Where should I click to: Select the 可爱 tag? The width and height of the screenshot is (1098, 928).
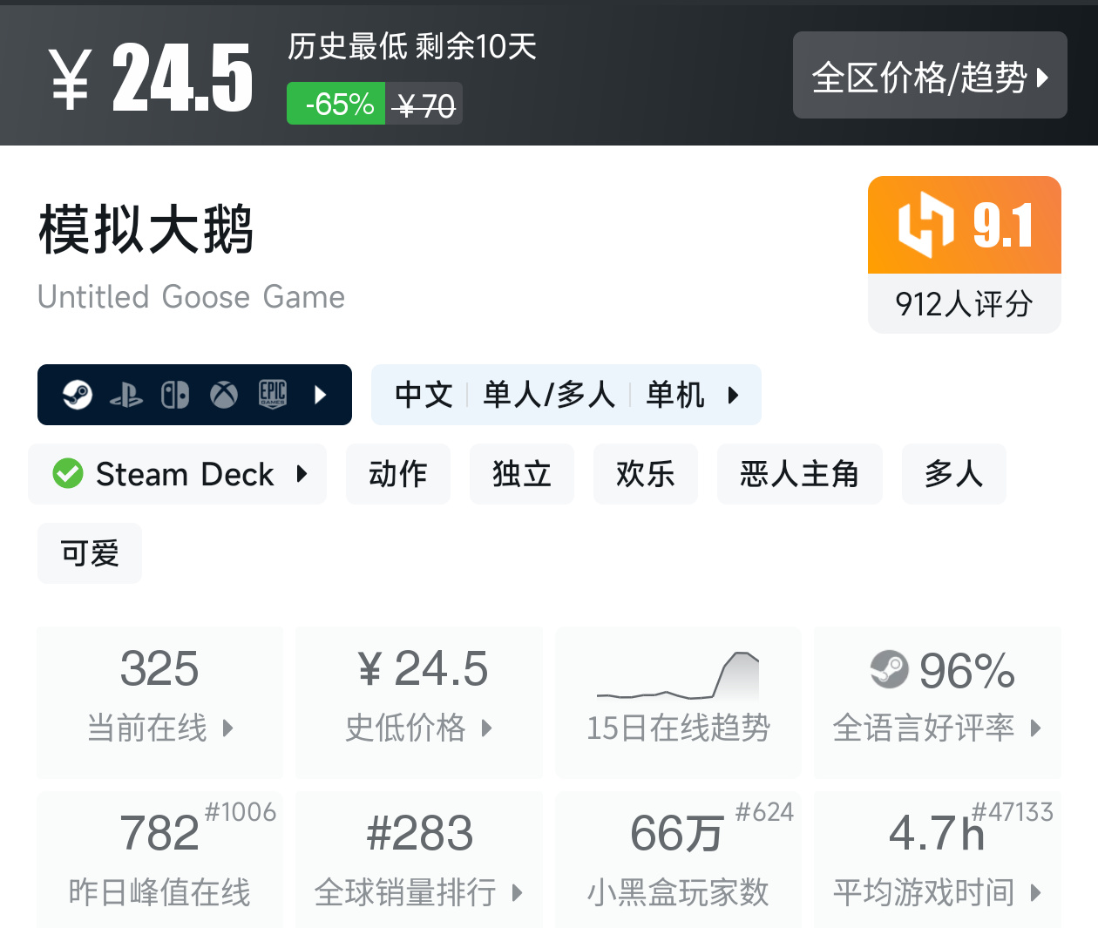click(90, 553)
